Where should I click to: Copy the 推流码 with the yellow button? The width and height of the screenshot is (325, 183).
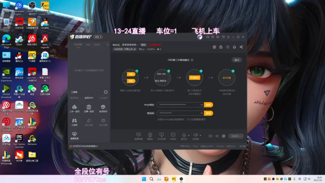[208, 113]
